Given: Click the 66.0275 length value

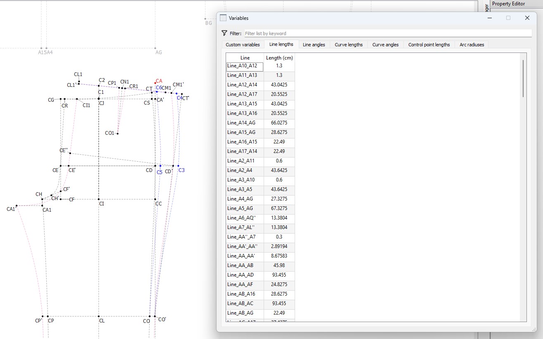Looking at the screenshot, I should 279,123.
